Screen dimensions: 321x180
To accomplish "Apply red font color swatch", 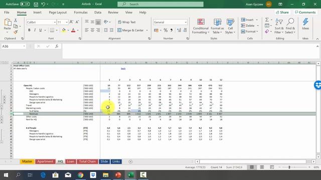I will click(x=73, y=30).
